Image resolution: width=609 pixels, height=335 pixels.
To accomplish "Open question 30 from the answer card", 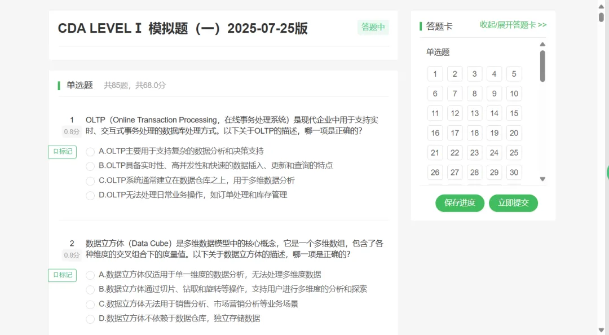I will [514, 173].
